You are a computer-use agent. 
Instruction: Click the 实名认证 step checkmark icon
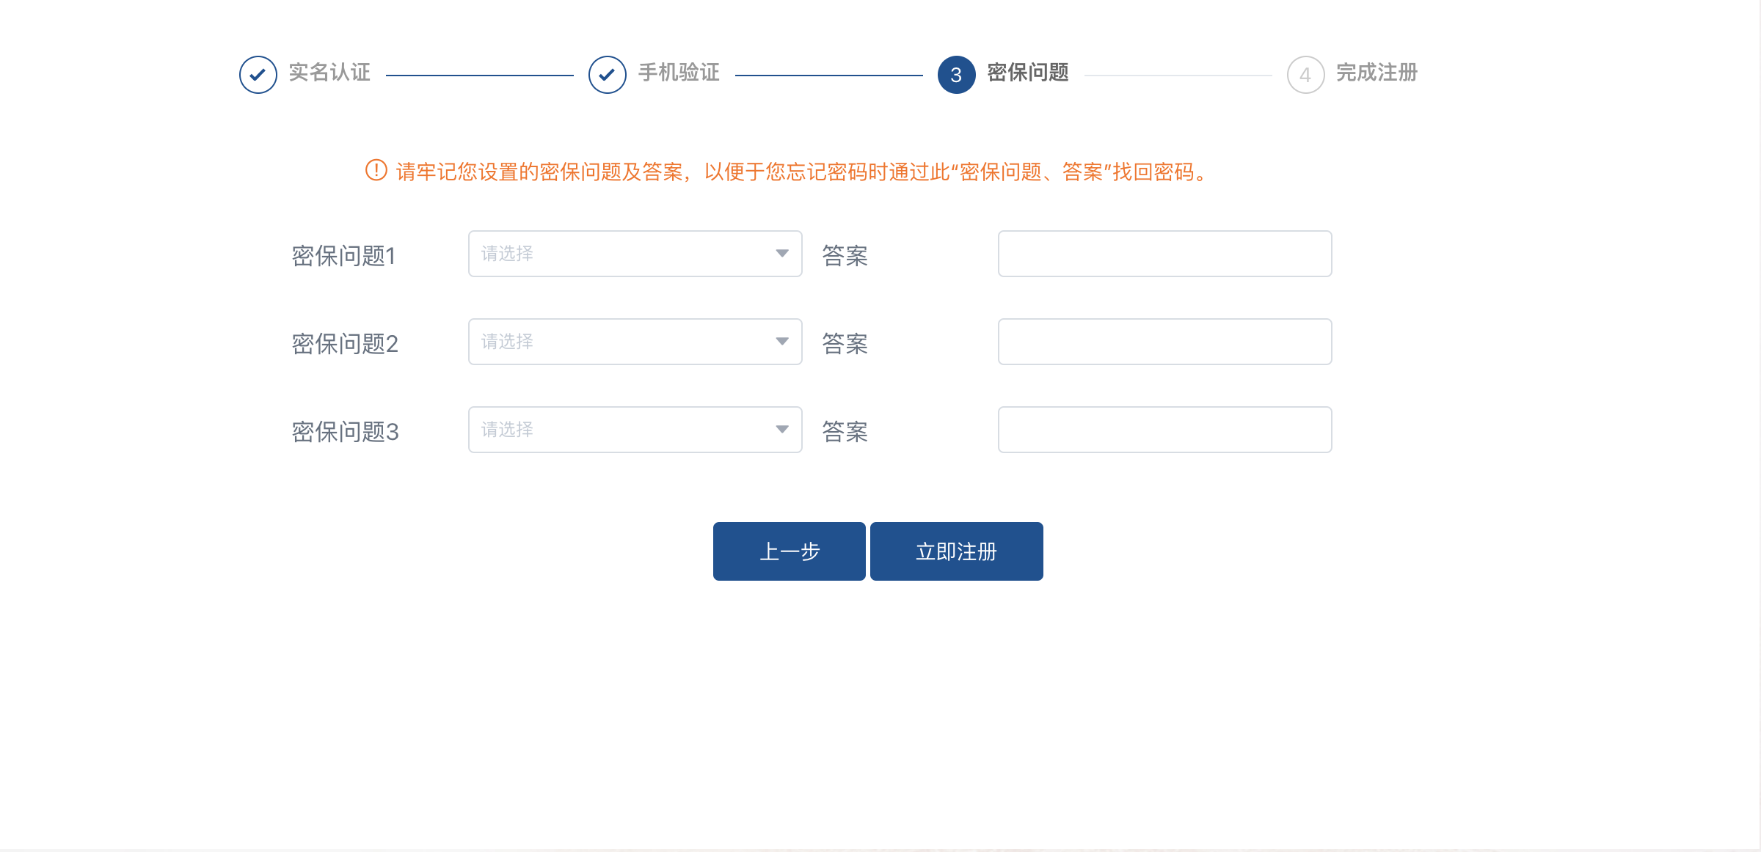point(258,75)
